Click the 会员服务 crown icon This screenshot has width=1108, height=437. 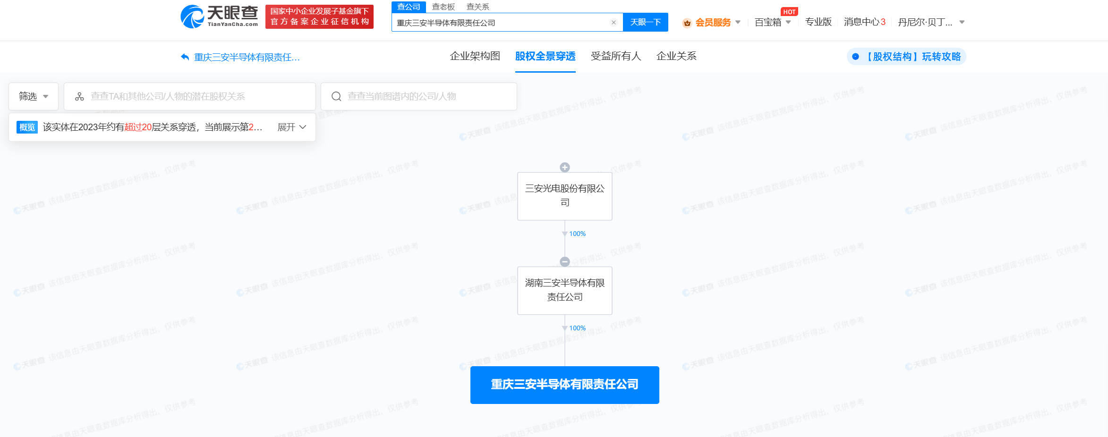[x=687, y=23]
